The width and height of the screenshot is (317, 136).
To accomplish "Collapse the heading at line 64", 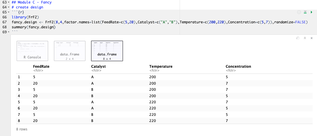I will pyautogui.click(x=8, y=7).
